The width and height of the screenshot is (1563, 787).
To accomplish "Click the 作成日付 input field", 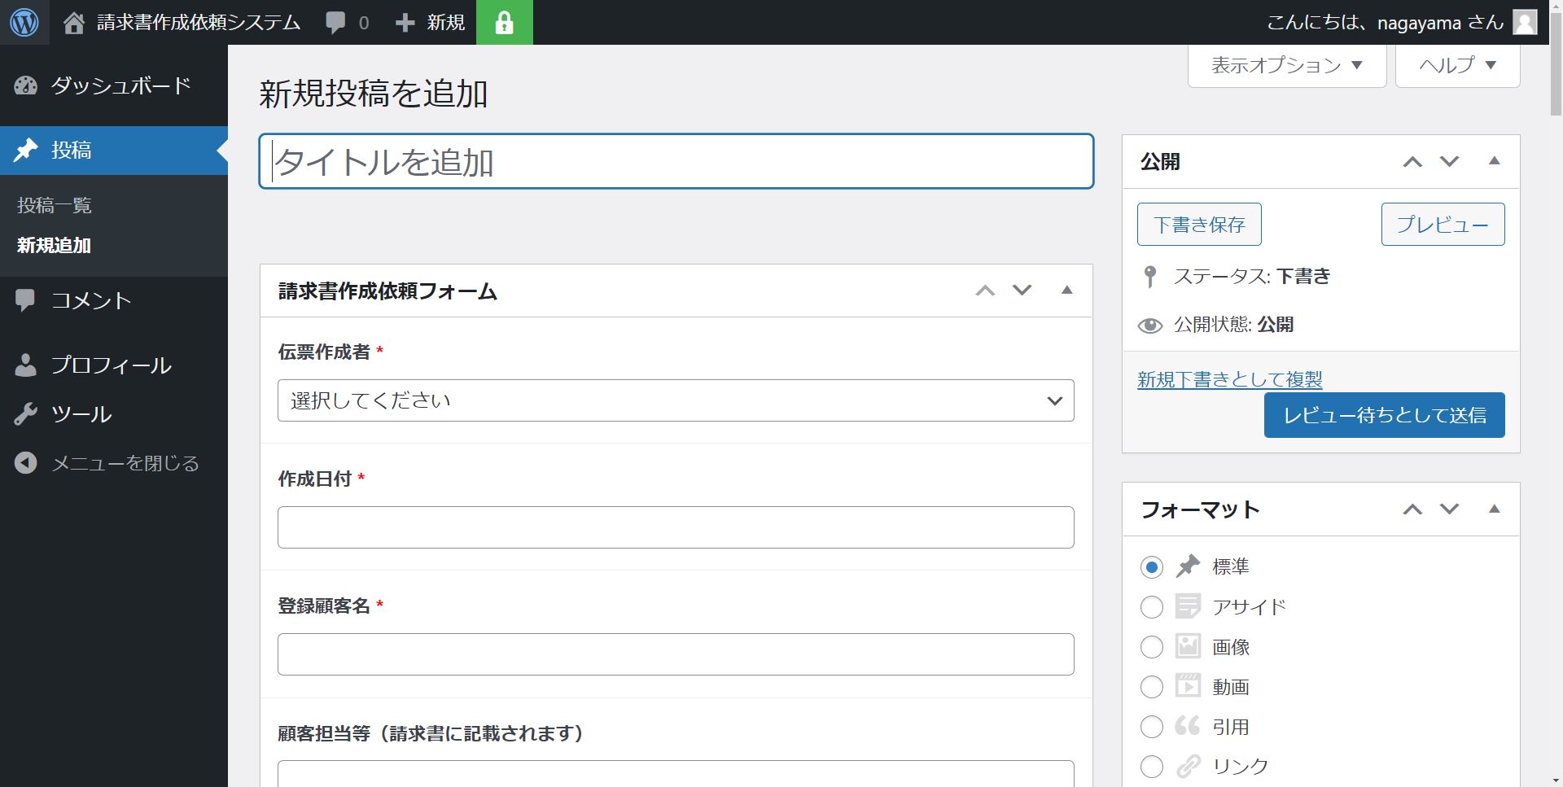I will pyautogui.click(x=675, y=527).
